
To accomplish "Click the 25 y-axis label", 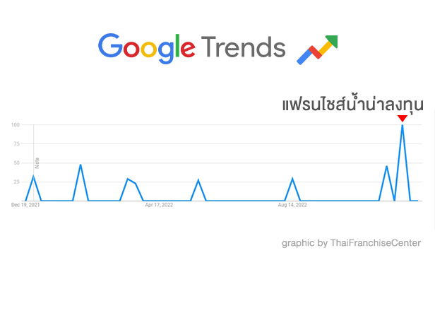I will [17, 182].
